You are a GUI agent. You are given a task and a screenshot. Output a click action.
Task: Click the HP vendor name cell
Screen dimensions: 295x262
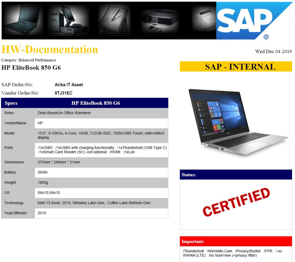point(101,123)
